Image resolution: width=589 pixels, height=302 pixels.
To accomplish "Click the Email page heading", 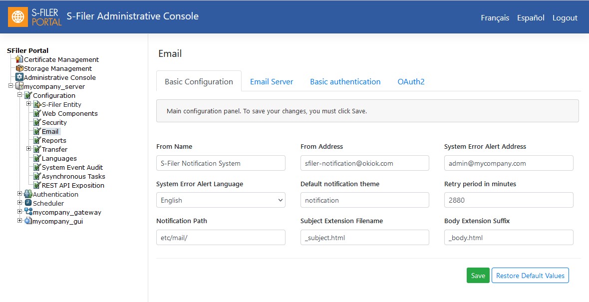I will tap(170, 53).
